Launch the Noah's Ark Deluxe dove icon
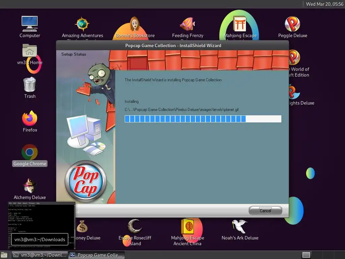The height and width of the screenshot is (259, 345). pos(240,229)
